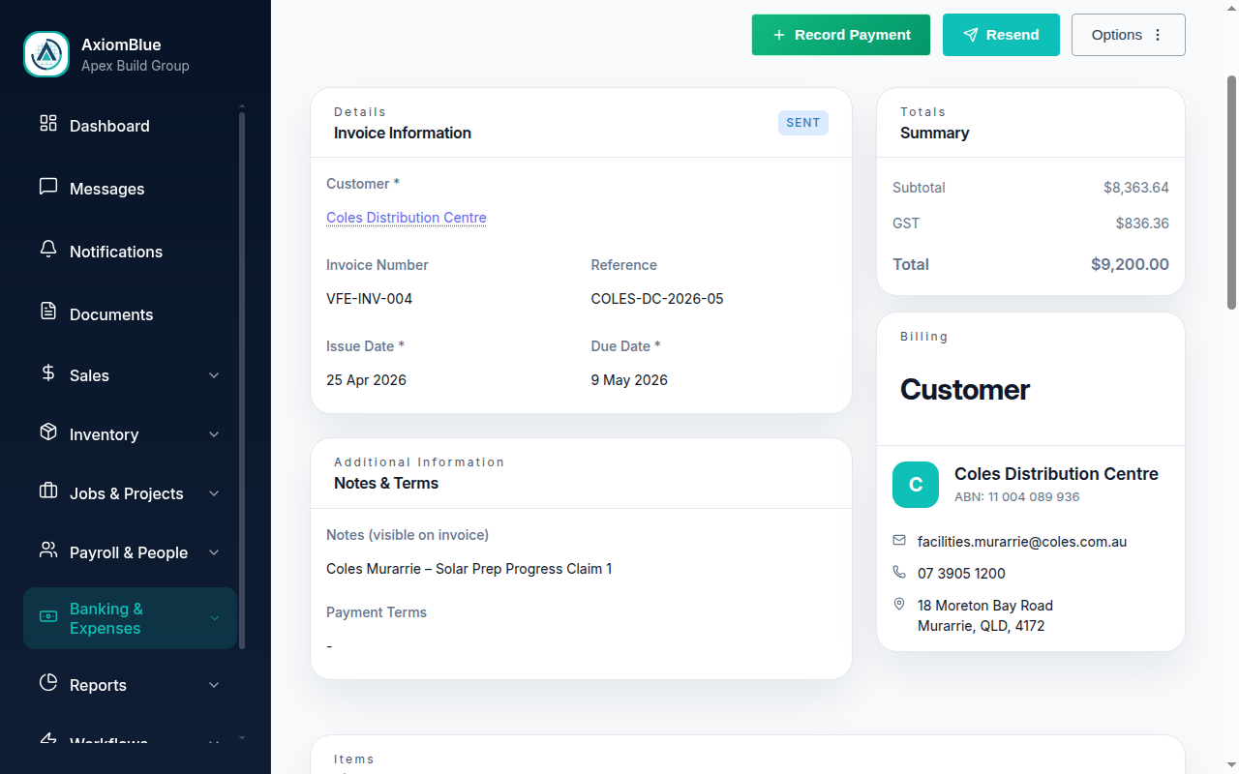Screen dimensions: 1239x774
Task: Click the Invoice Information heading
Action: click(403, 134)
